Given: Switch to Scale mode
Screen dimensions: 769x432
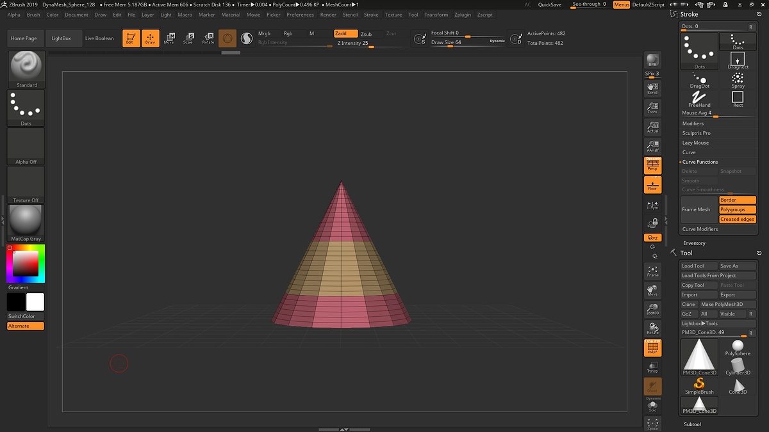Looking at the screenshot, I should pos(188,38).
